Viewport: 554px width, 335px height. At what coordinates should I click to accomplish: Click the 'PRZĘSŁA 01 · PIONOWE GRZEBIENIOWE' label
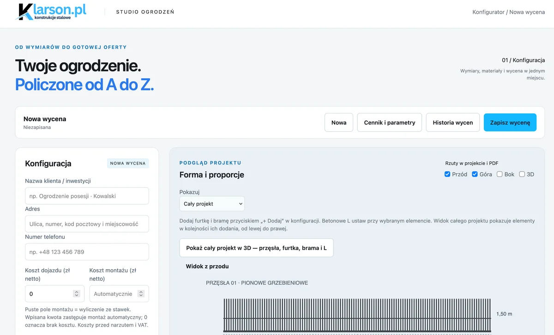(x=257, y=283)
